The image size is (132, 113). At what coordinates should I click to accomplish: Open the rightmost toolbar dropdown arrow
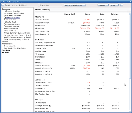122,5
